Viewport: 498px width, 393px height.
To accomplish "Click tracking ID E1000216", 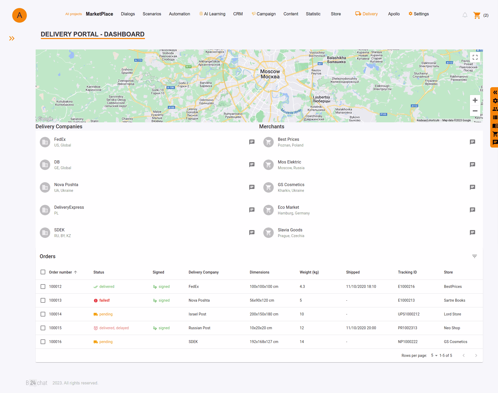I will 406,287.
